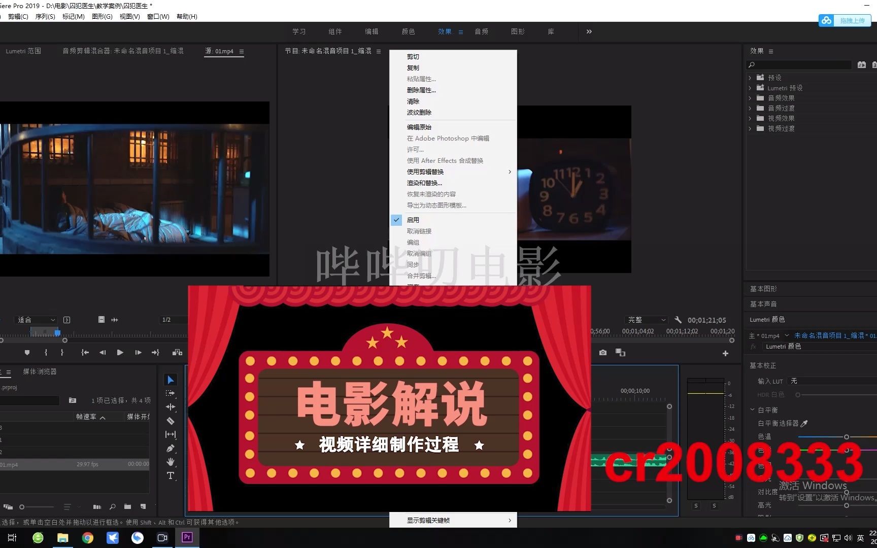877x548 pixels.
Task: Select the Ripple Edit tool
Action: point(171,407)
